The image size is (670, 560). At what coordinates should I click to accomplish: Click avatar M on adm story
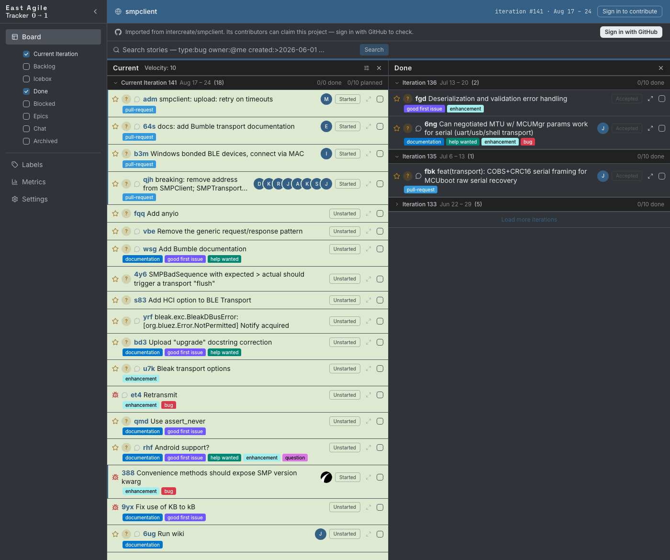(326, 99)
